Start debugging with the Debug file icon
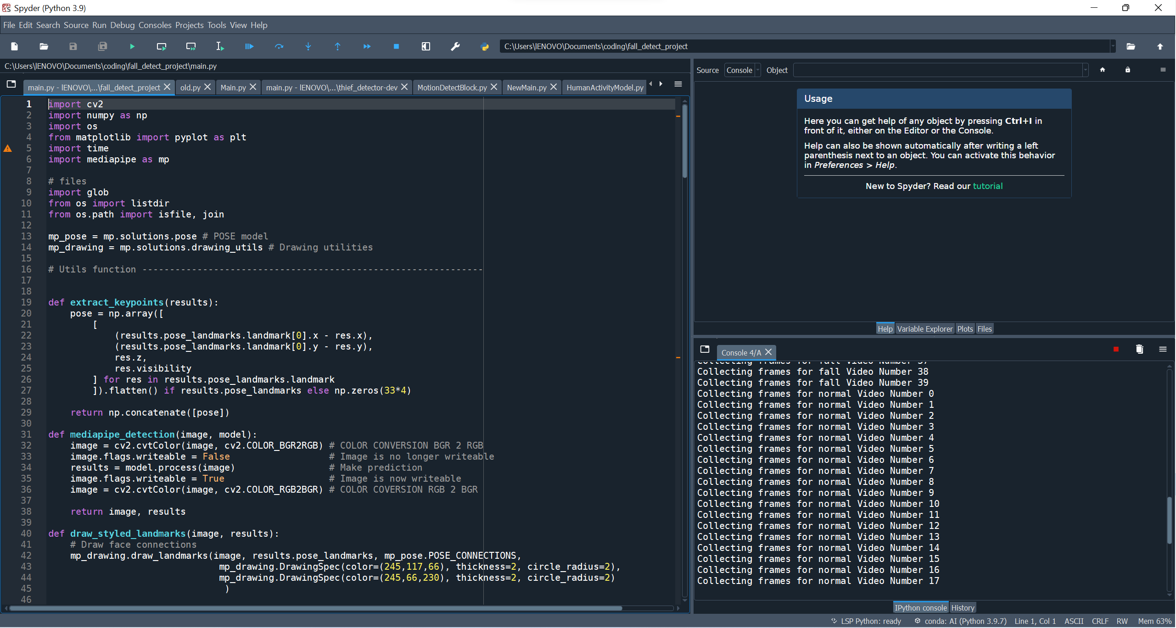Viewport: 1176px width, 628px height. point(249,46)
